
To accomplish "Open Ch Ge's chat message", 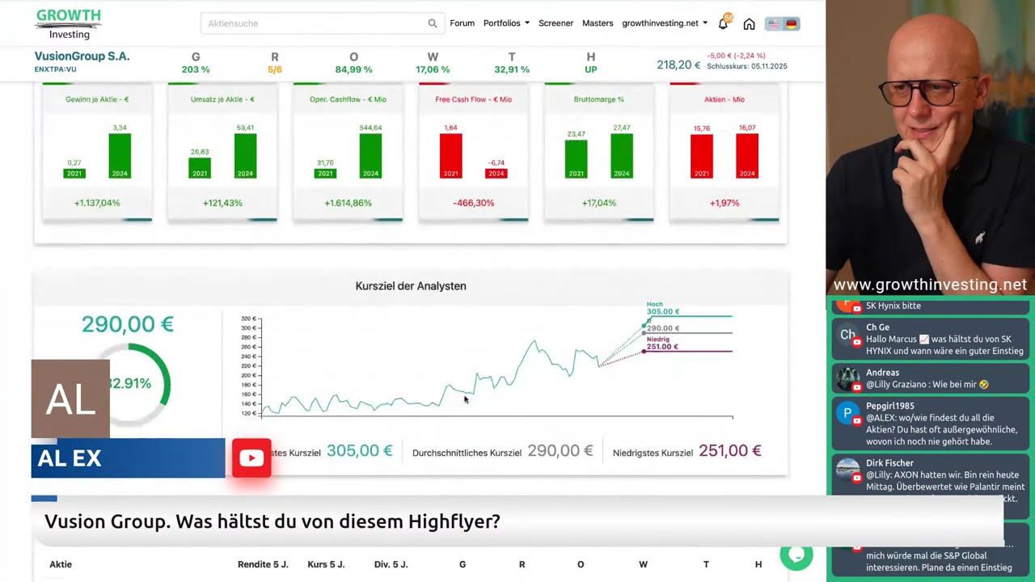I will pyautogui.click(x=930, y=339).
